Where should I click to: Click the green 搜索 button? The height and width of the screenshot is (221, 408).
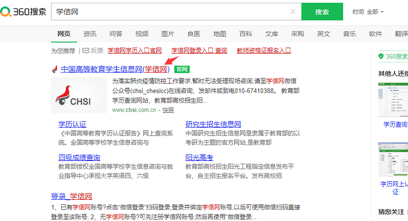tap(322, 12)
